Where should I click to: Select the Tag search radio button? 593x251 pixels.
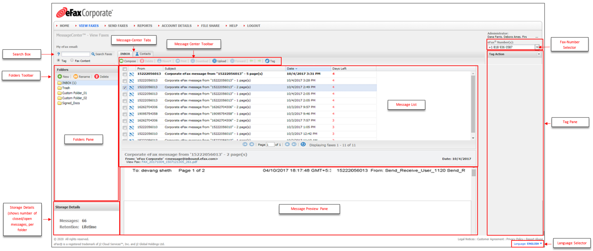59,60
